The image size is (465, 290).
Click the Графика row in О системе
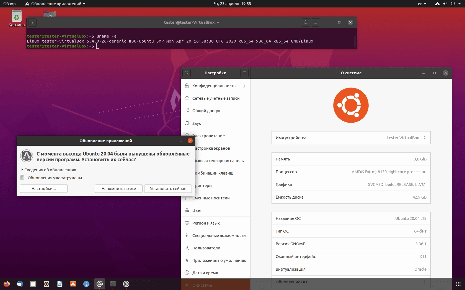coord(351,184)
